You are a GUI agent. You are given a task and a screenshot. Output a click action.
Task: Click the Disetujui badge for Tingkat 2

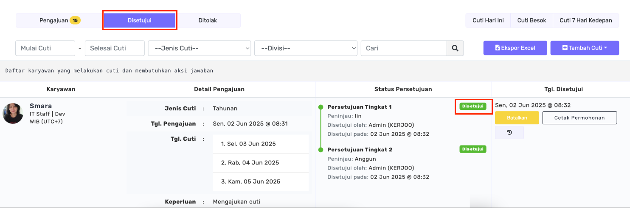[472, 149]
